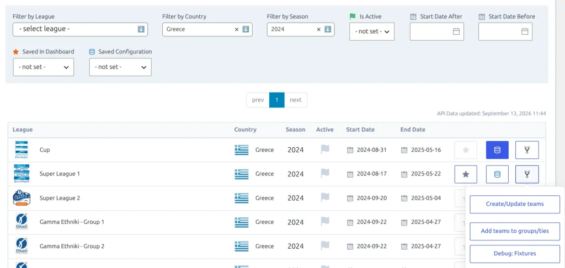Open the Saved Configuration dropdown
Screen dimensions: 565x268
pyautogui.click(x=120, y=67)
